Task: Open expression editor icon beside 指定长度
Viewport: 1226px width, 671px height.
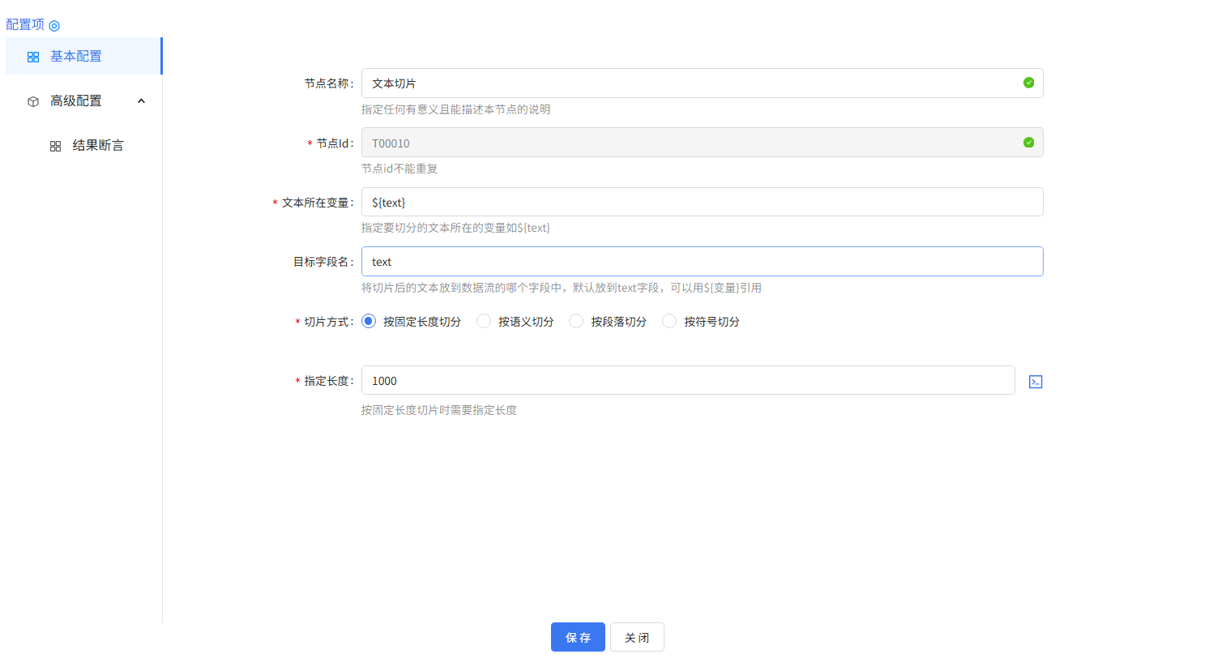Action: click(x=1036, y=382)
